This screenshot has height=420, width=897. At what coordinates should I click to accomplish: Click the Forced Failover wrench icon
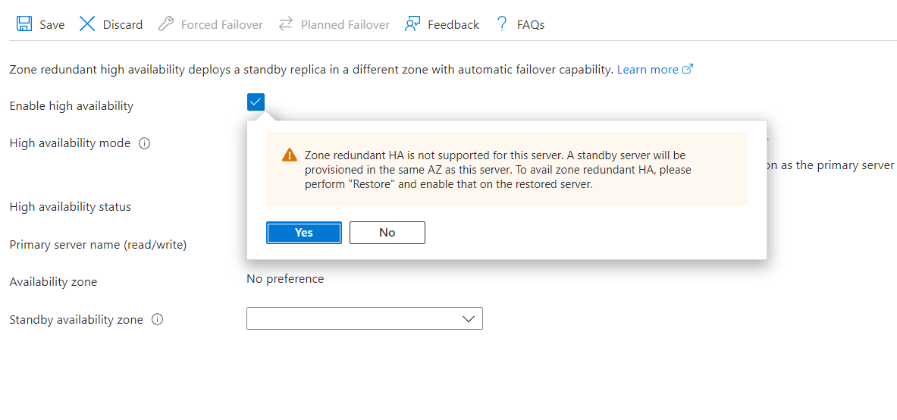(166, 24)
